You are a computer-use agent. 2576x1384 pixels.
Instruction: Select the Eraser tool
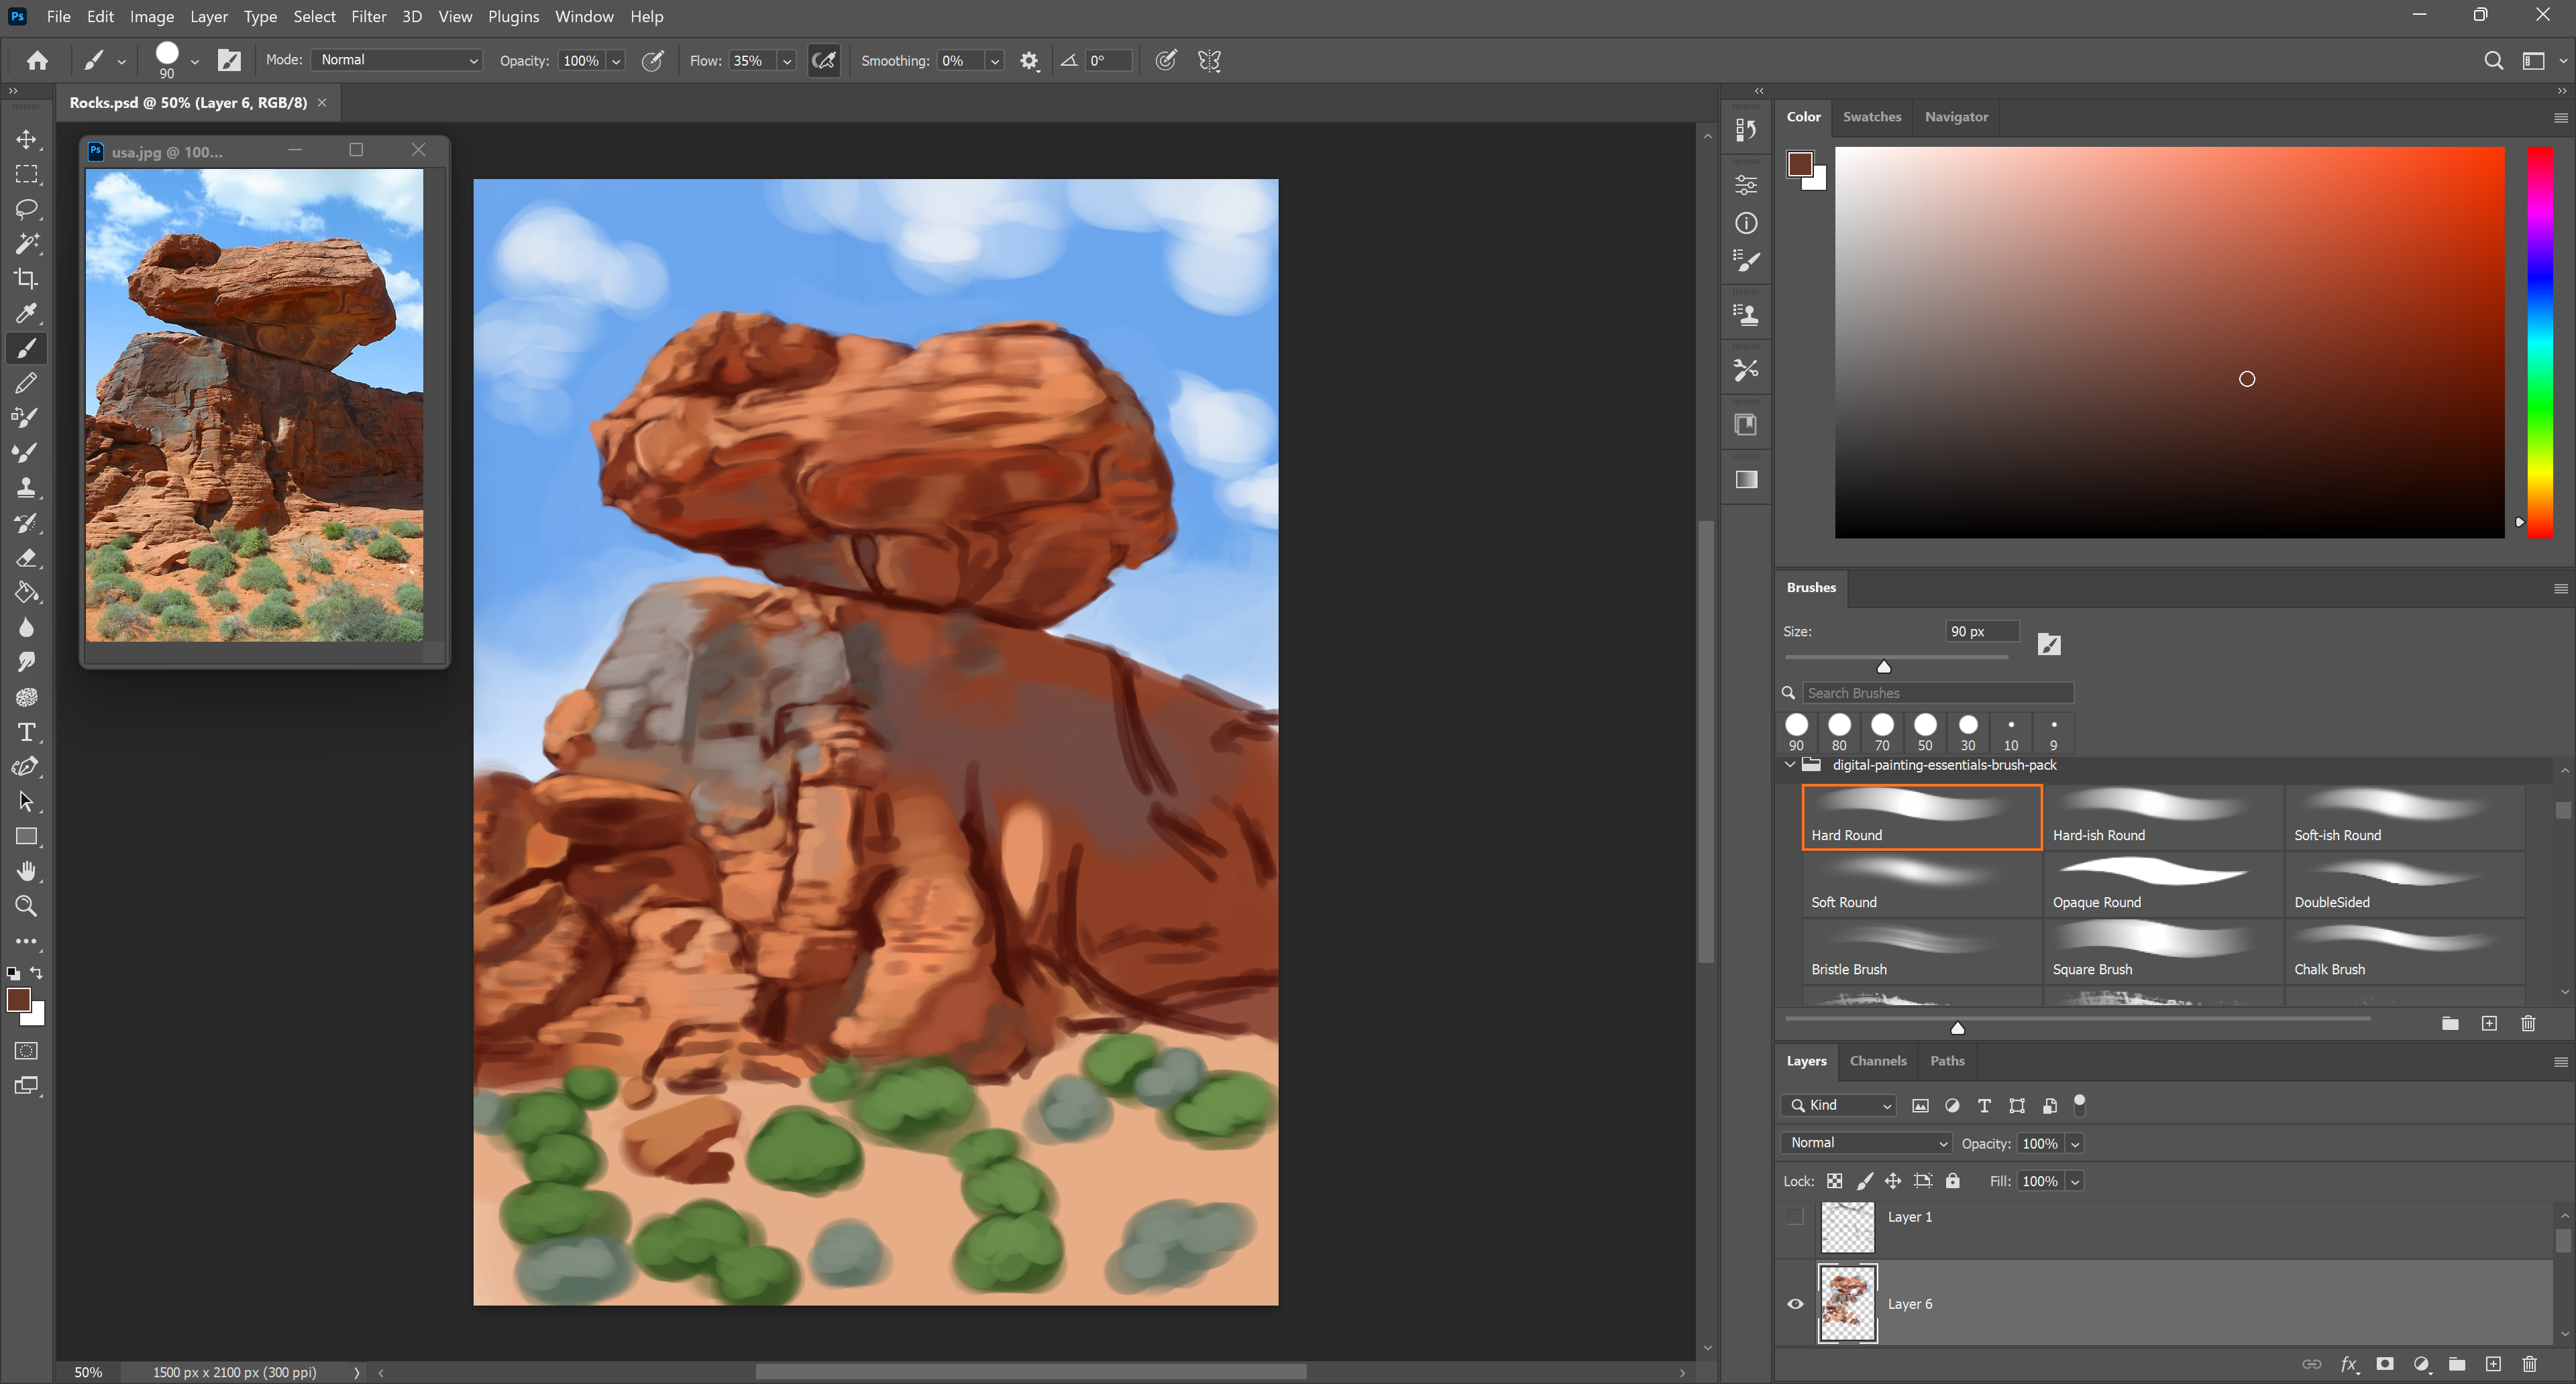[26, 558]
